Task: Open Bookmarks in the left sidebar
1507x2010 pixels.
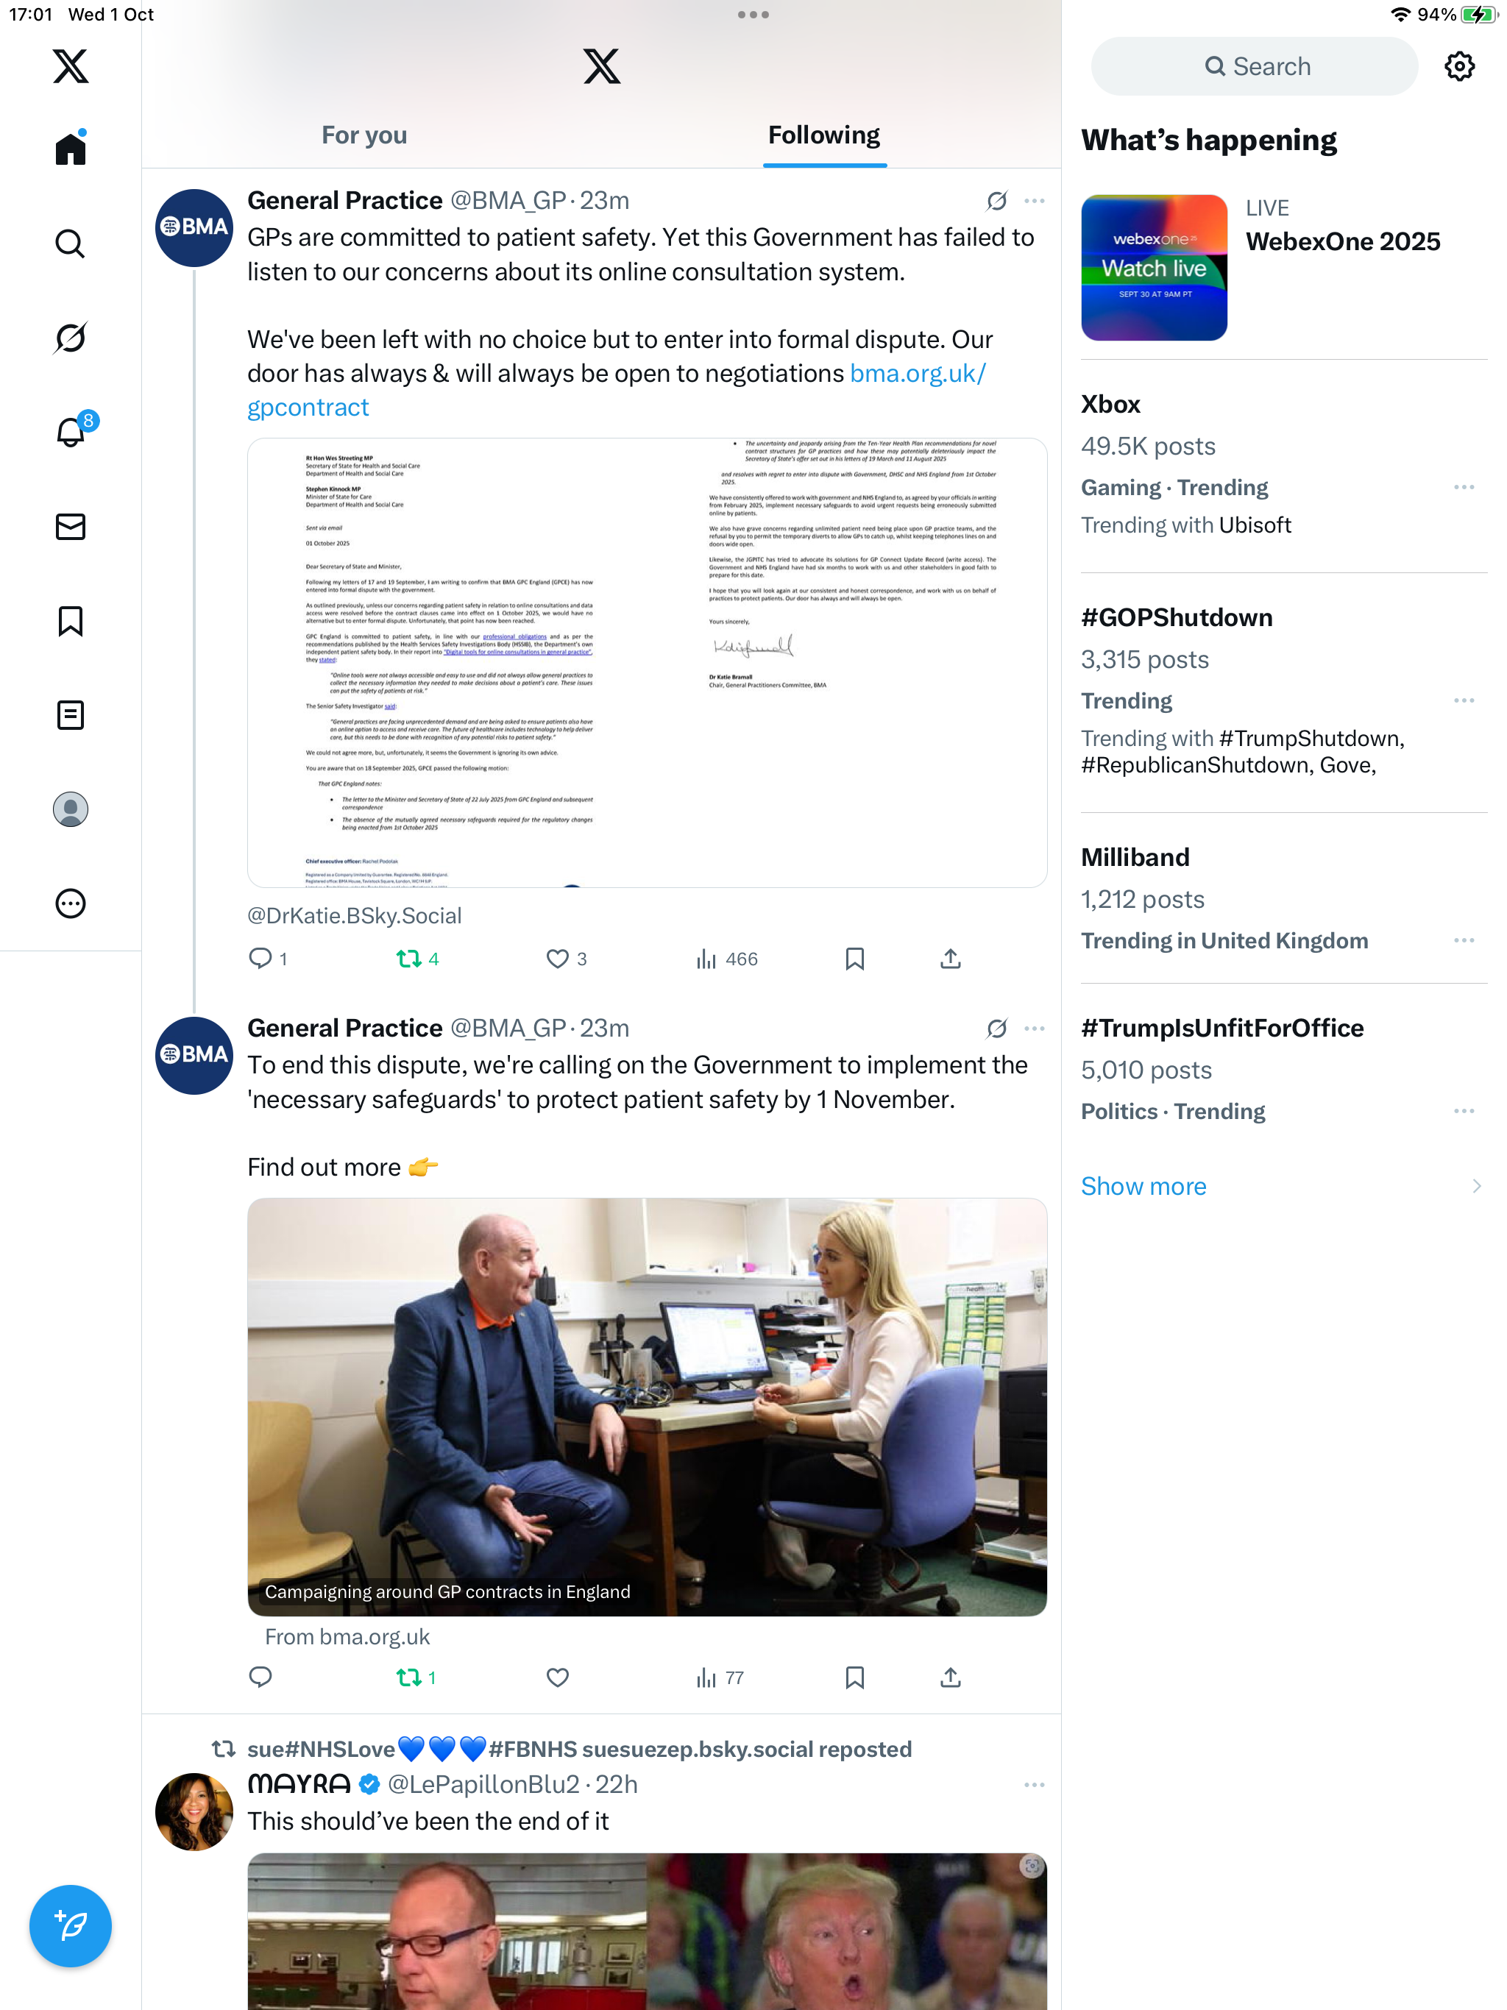Action: pyautogui.click(x=70, y=622)
